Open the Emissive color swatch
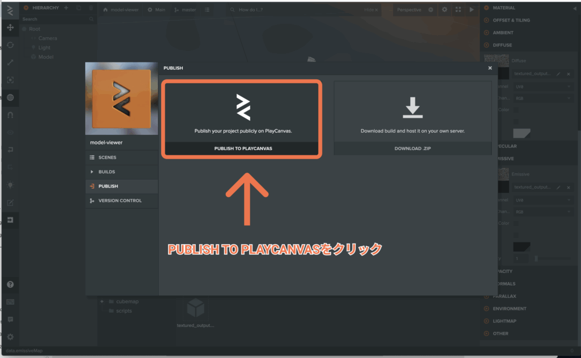 (522, 246)
